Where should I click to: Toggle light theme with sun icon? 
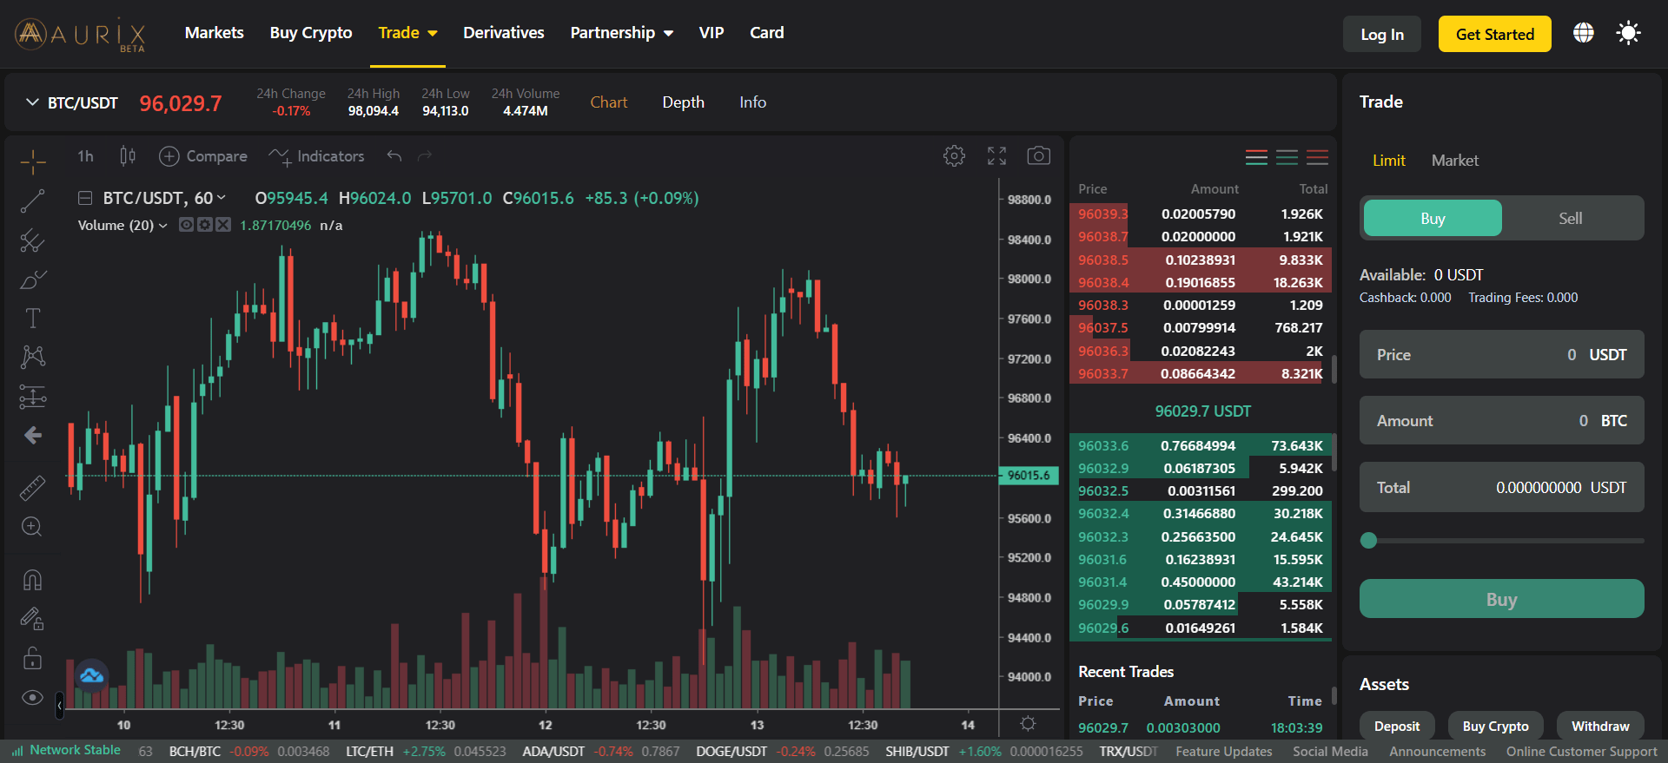[x=1628, y=33]
